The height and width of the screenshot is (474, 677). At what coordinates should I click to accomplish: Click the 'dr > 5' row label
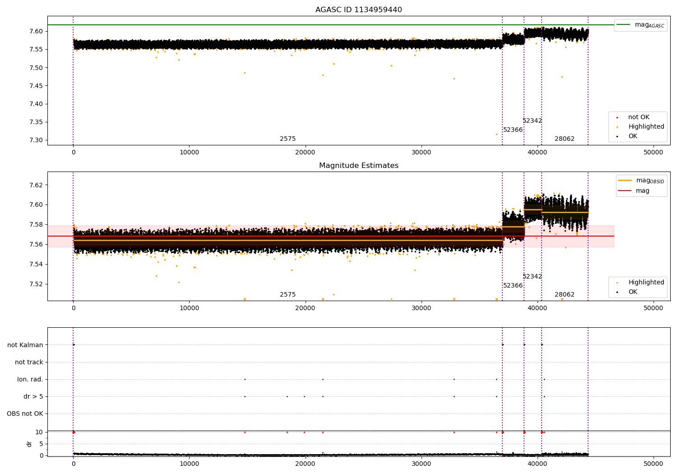(33, 397)
